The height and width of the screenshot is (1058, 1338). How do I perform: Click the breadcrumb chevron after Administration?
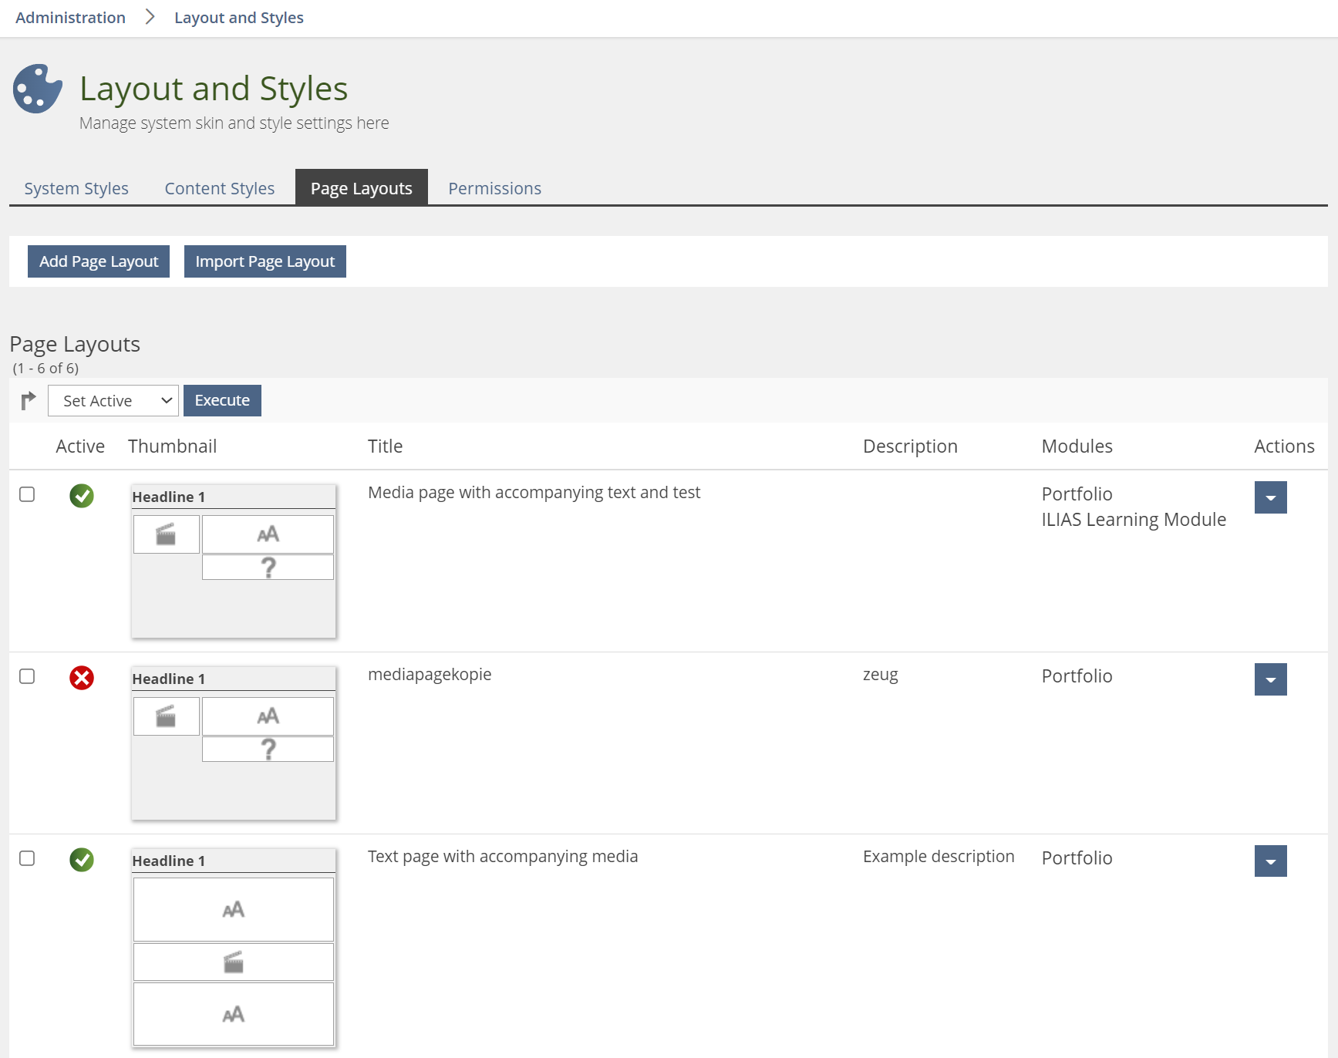tap(150, 17)
